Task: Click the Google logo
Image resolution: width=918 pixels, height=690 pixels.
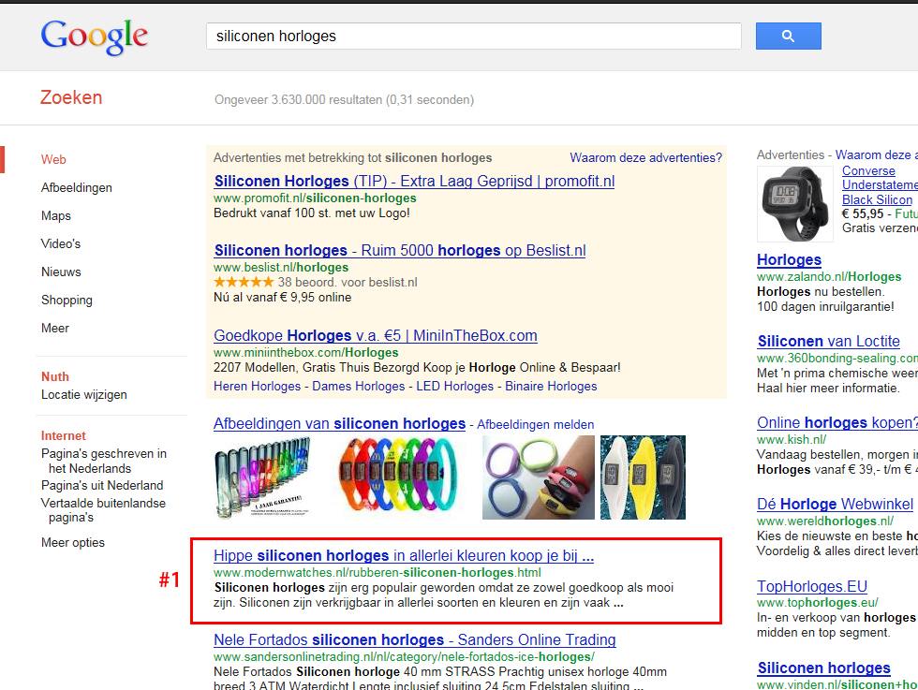Action: tap(95, 37)
